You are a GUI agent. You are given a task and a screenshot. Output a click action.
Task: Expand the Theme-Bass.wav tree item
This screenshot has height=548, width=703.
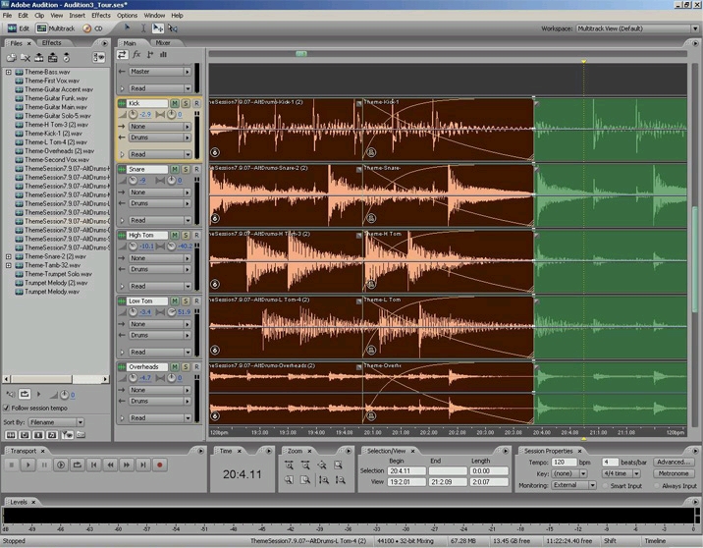[9, 72]
